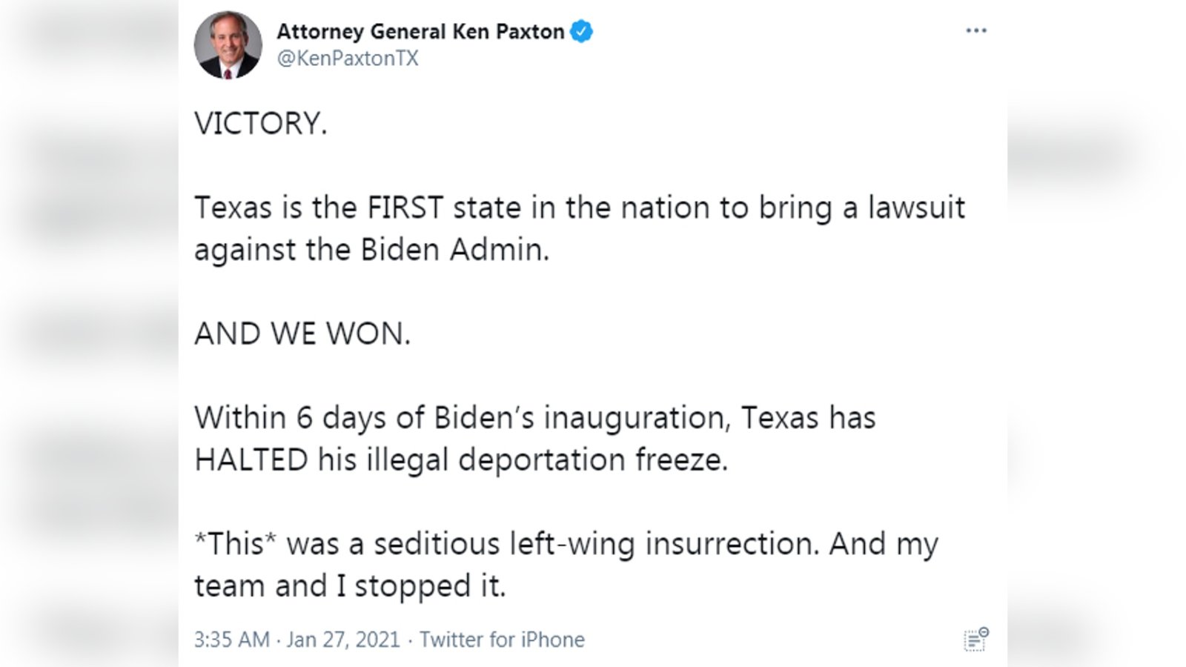Click the AND WE WON. line
The width and height of the screenshot is (1186, 667).
[302, 334]
